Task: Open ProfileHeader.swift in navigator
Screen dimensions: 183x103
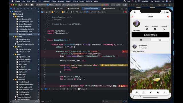Action: point(25,87)
